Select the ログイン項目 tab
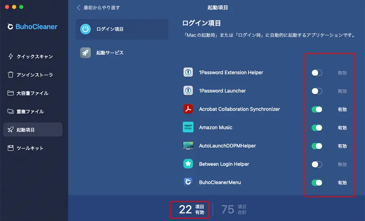The width and height of the screenshot is (365, 221). pyautogui.click(x=122, y=29)
